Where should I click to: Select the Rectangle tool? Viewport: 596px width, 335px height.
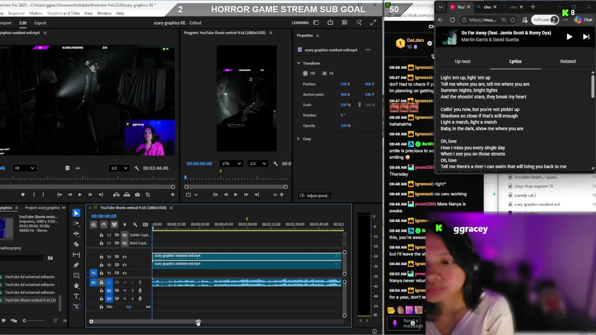point(76,275)
